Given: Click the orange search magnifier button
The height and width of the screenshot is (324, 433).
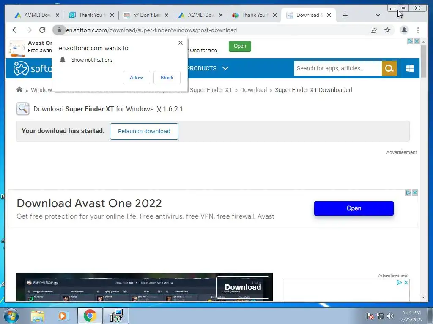Looking at the screenshot, I should [389, 68].
